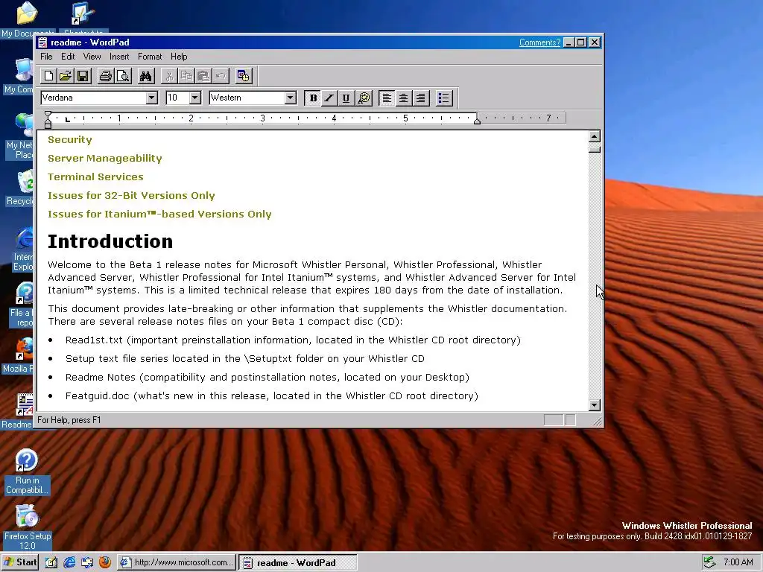Click the Undo arrow icon
This screenshot has width=763, height=572.
[221, 76]
